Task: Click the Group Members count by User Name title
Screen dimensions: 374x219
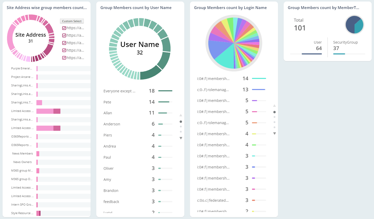Action: (135, 7)
